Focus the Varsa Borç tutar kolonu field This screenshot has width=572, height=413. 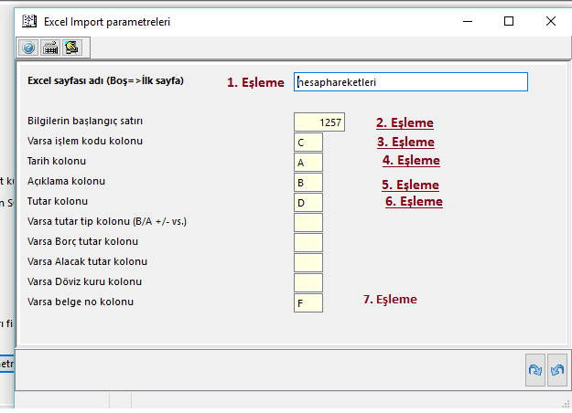coord(308,242)
